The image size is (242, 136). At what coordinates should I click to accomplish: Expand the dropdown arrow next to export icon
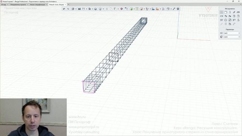pos(92,9)
